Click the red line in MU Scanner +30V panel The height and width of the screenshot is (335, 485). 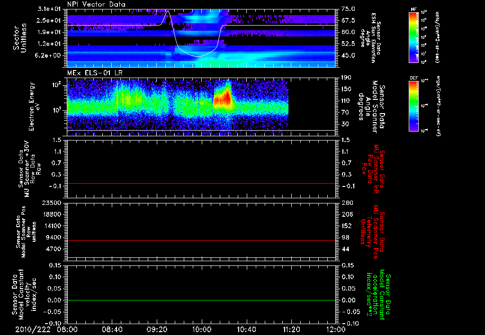click(201, 184)
